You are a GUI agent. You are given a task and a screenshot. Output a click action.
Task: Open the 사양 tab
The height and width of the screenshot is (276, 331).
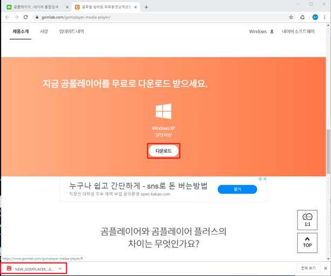(44, 31)
